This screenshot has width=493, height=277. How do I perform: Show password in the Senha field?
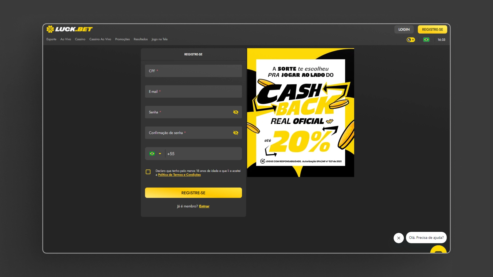[235, 112]
